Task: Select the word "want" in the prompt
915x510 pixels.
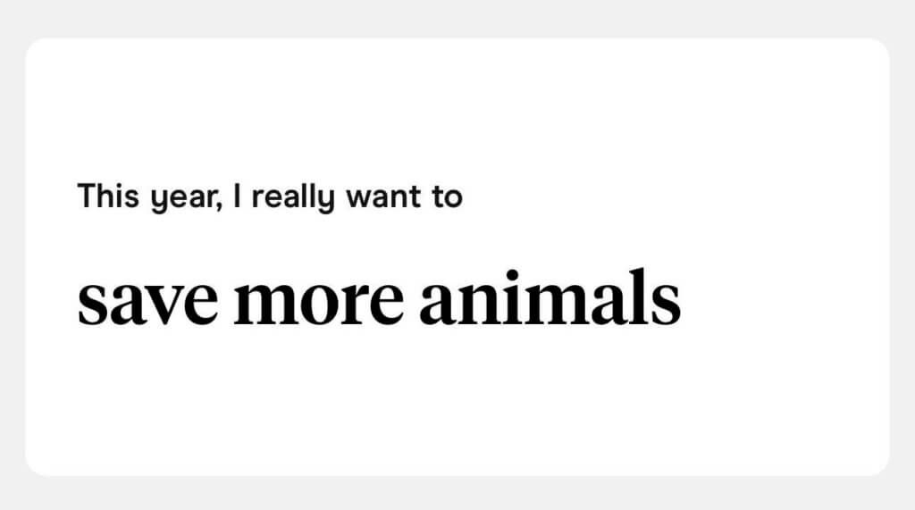Action: tap(383, 197)
